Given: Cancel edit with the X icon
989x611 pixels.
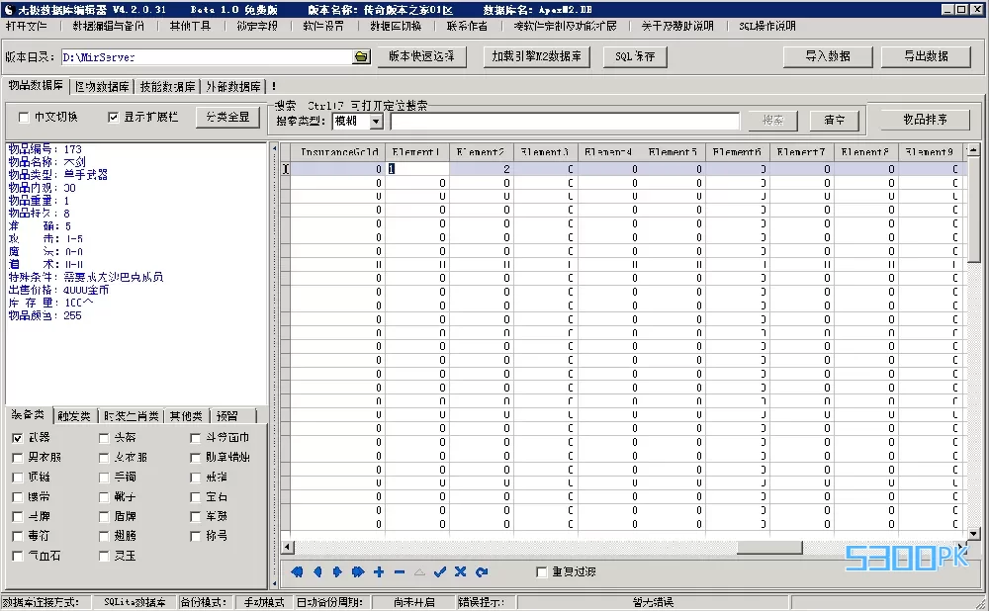Looking at the screenshot, I should (461, 571).
